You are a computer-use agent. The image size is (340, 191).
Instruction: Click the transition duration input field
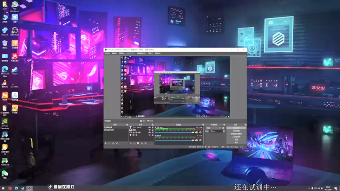[x=216, y=131]
